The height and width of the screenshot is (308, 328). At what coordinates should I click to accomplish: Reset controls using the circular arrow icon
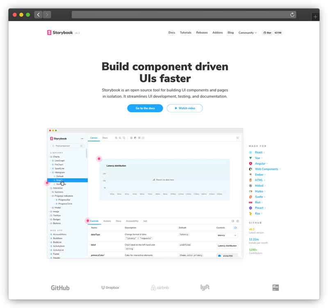click(235, 228)
